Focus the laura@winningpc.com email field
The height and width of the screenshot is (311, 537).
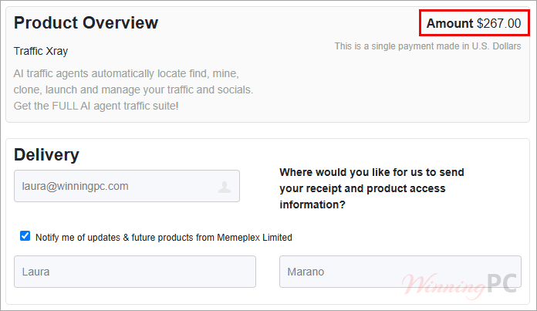coord(127,186)
